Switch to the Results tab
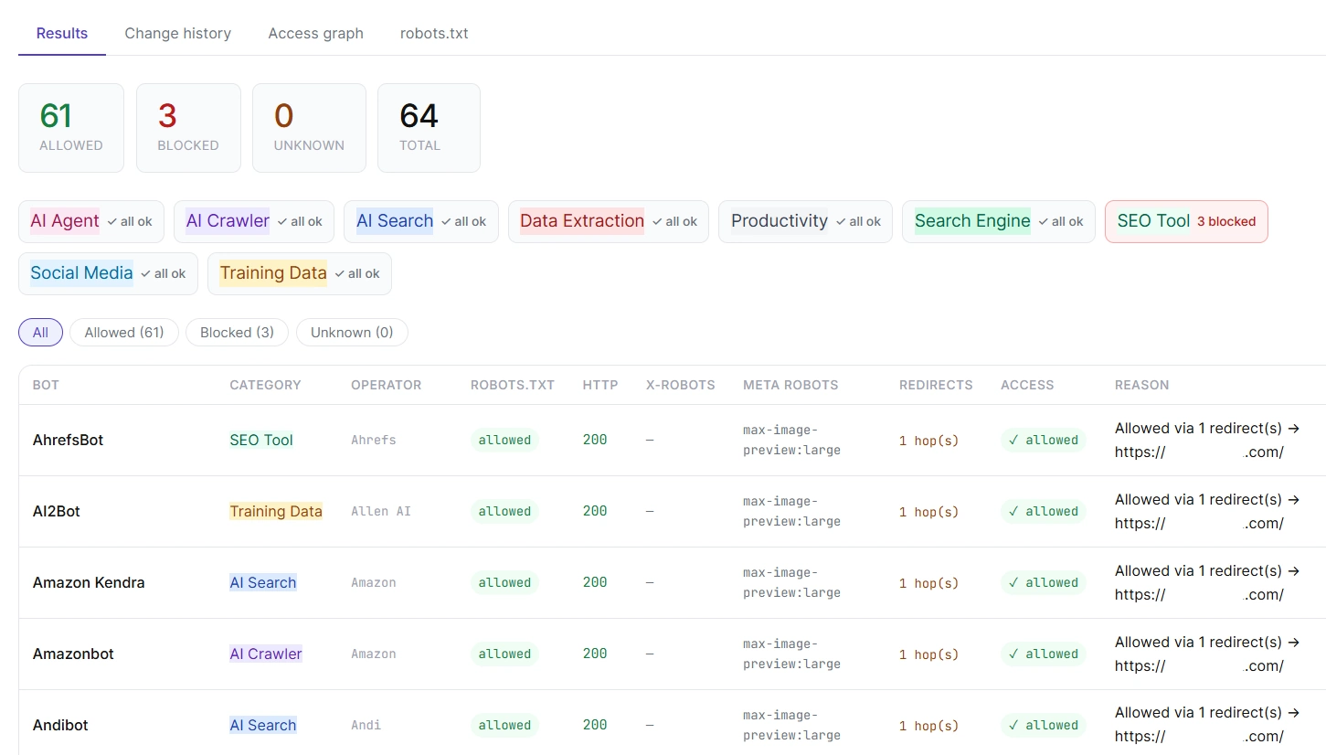 [x=62, y=33]
